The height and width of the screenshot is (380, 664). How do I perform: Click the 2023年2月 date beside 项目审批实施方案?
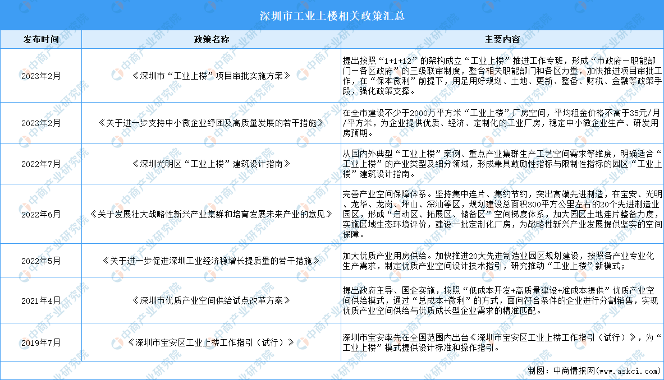click(x=41, y=76)
